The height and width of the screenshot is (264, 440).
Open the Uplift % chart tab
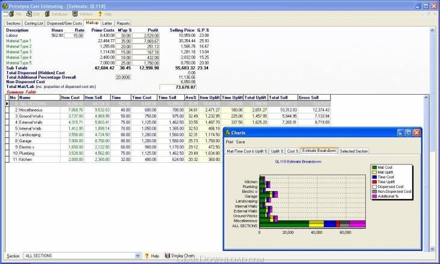pyautogui.click(x=277, y=151)
